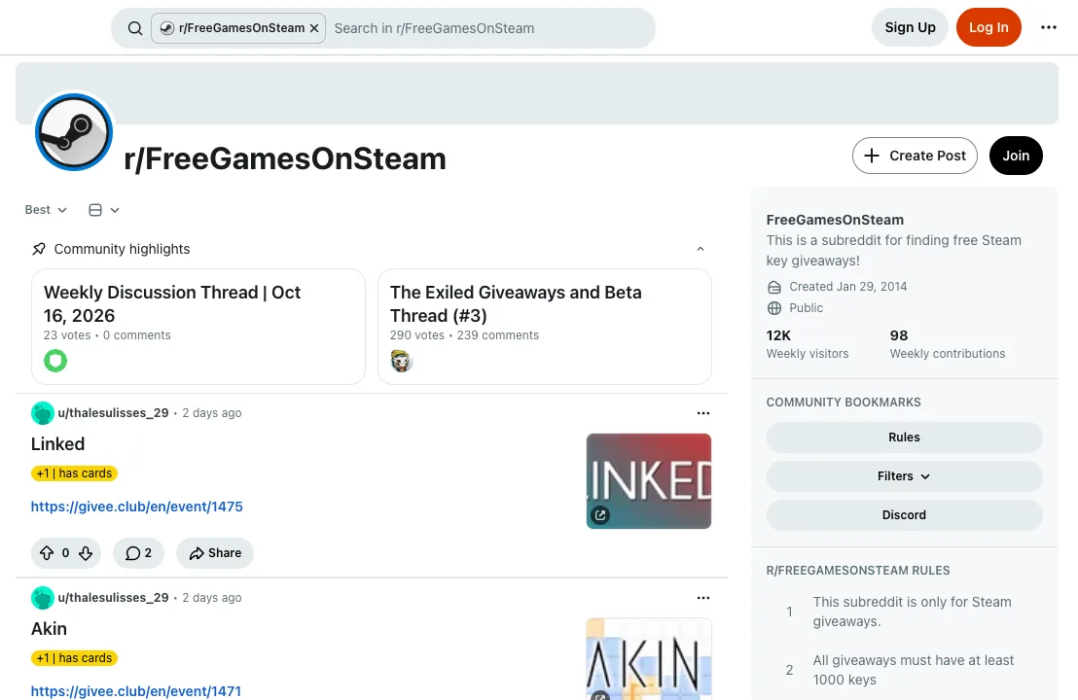Open the Linked post title
The image size is (1078, 700).
click(57, 443)
